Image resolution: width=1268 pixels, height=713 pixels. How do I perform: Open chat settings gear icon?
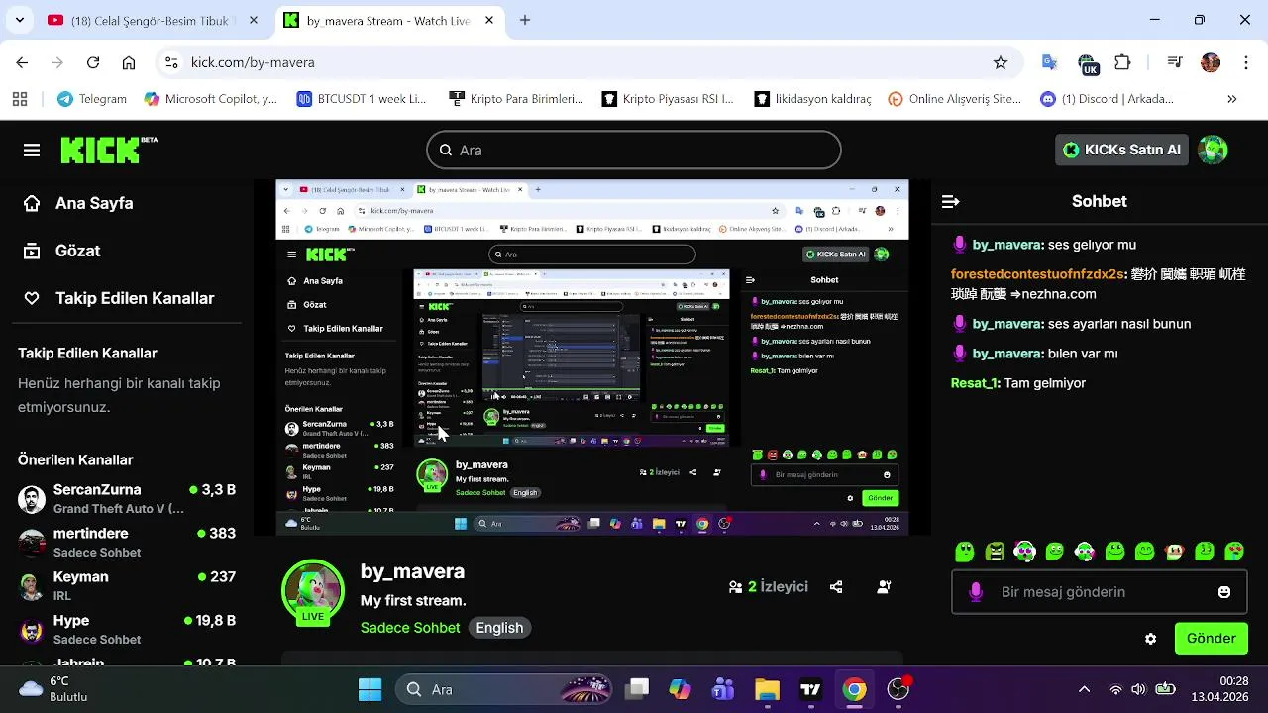click(1150, 639)
